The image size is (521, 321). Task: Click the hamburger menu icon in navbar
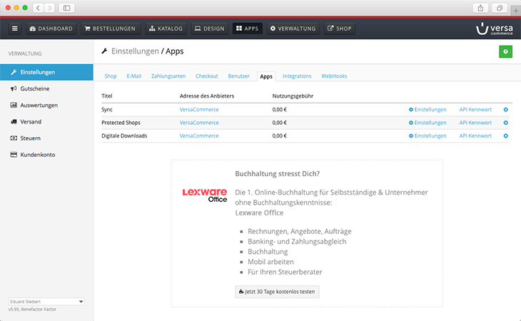click(15, 29)
